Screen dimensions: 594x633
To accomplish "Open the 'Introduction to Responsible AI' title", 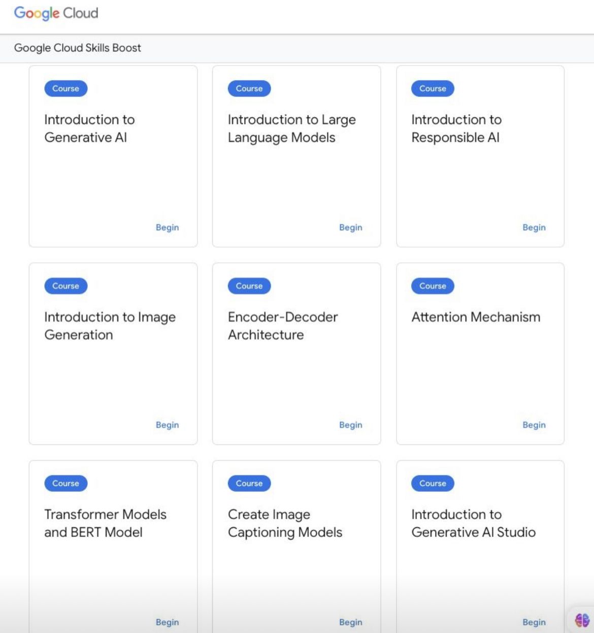I will pyautogui.click(x=456, y=129).
